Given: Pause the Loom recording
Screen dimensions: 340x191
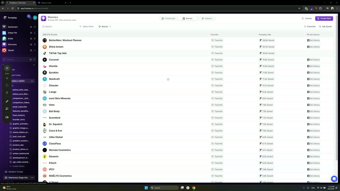Looking at the screenshot, I should [7, 78].
